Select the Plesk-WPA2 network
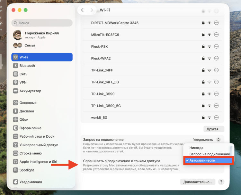 [x=152, y=58]
